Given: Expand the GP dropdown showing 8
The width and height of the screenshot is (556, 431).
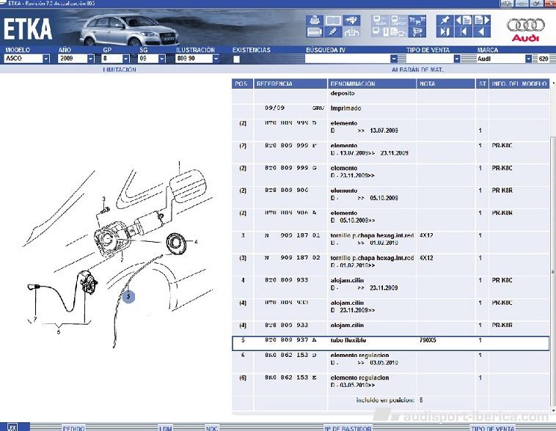Looking at the screenshot, I should (126, 59).
